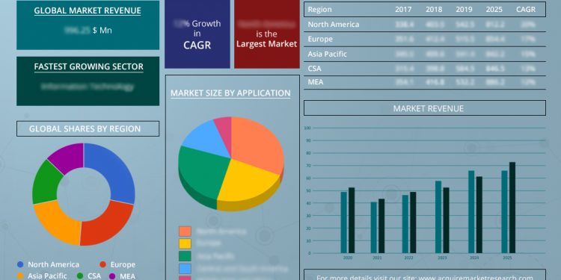
Task: Select the blue North America legend dot
Action: tap(20, 264)
